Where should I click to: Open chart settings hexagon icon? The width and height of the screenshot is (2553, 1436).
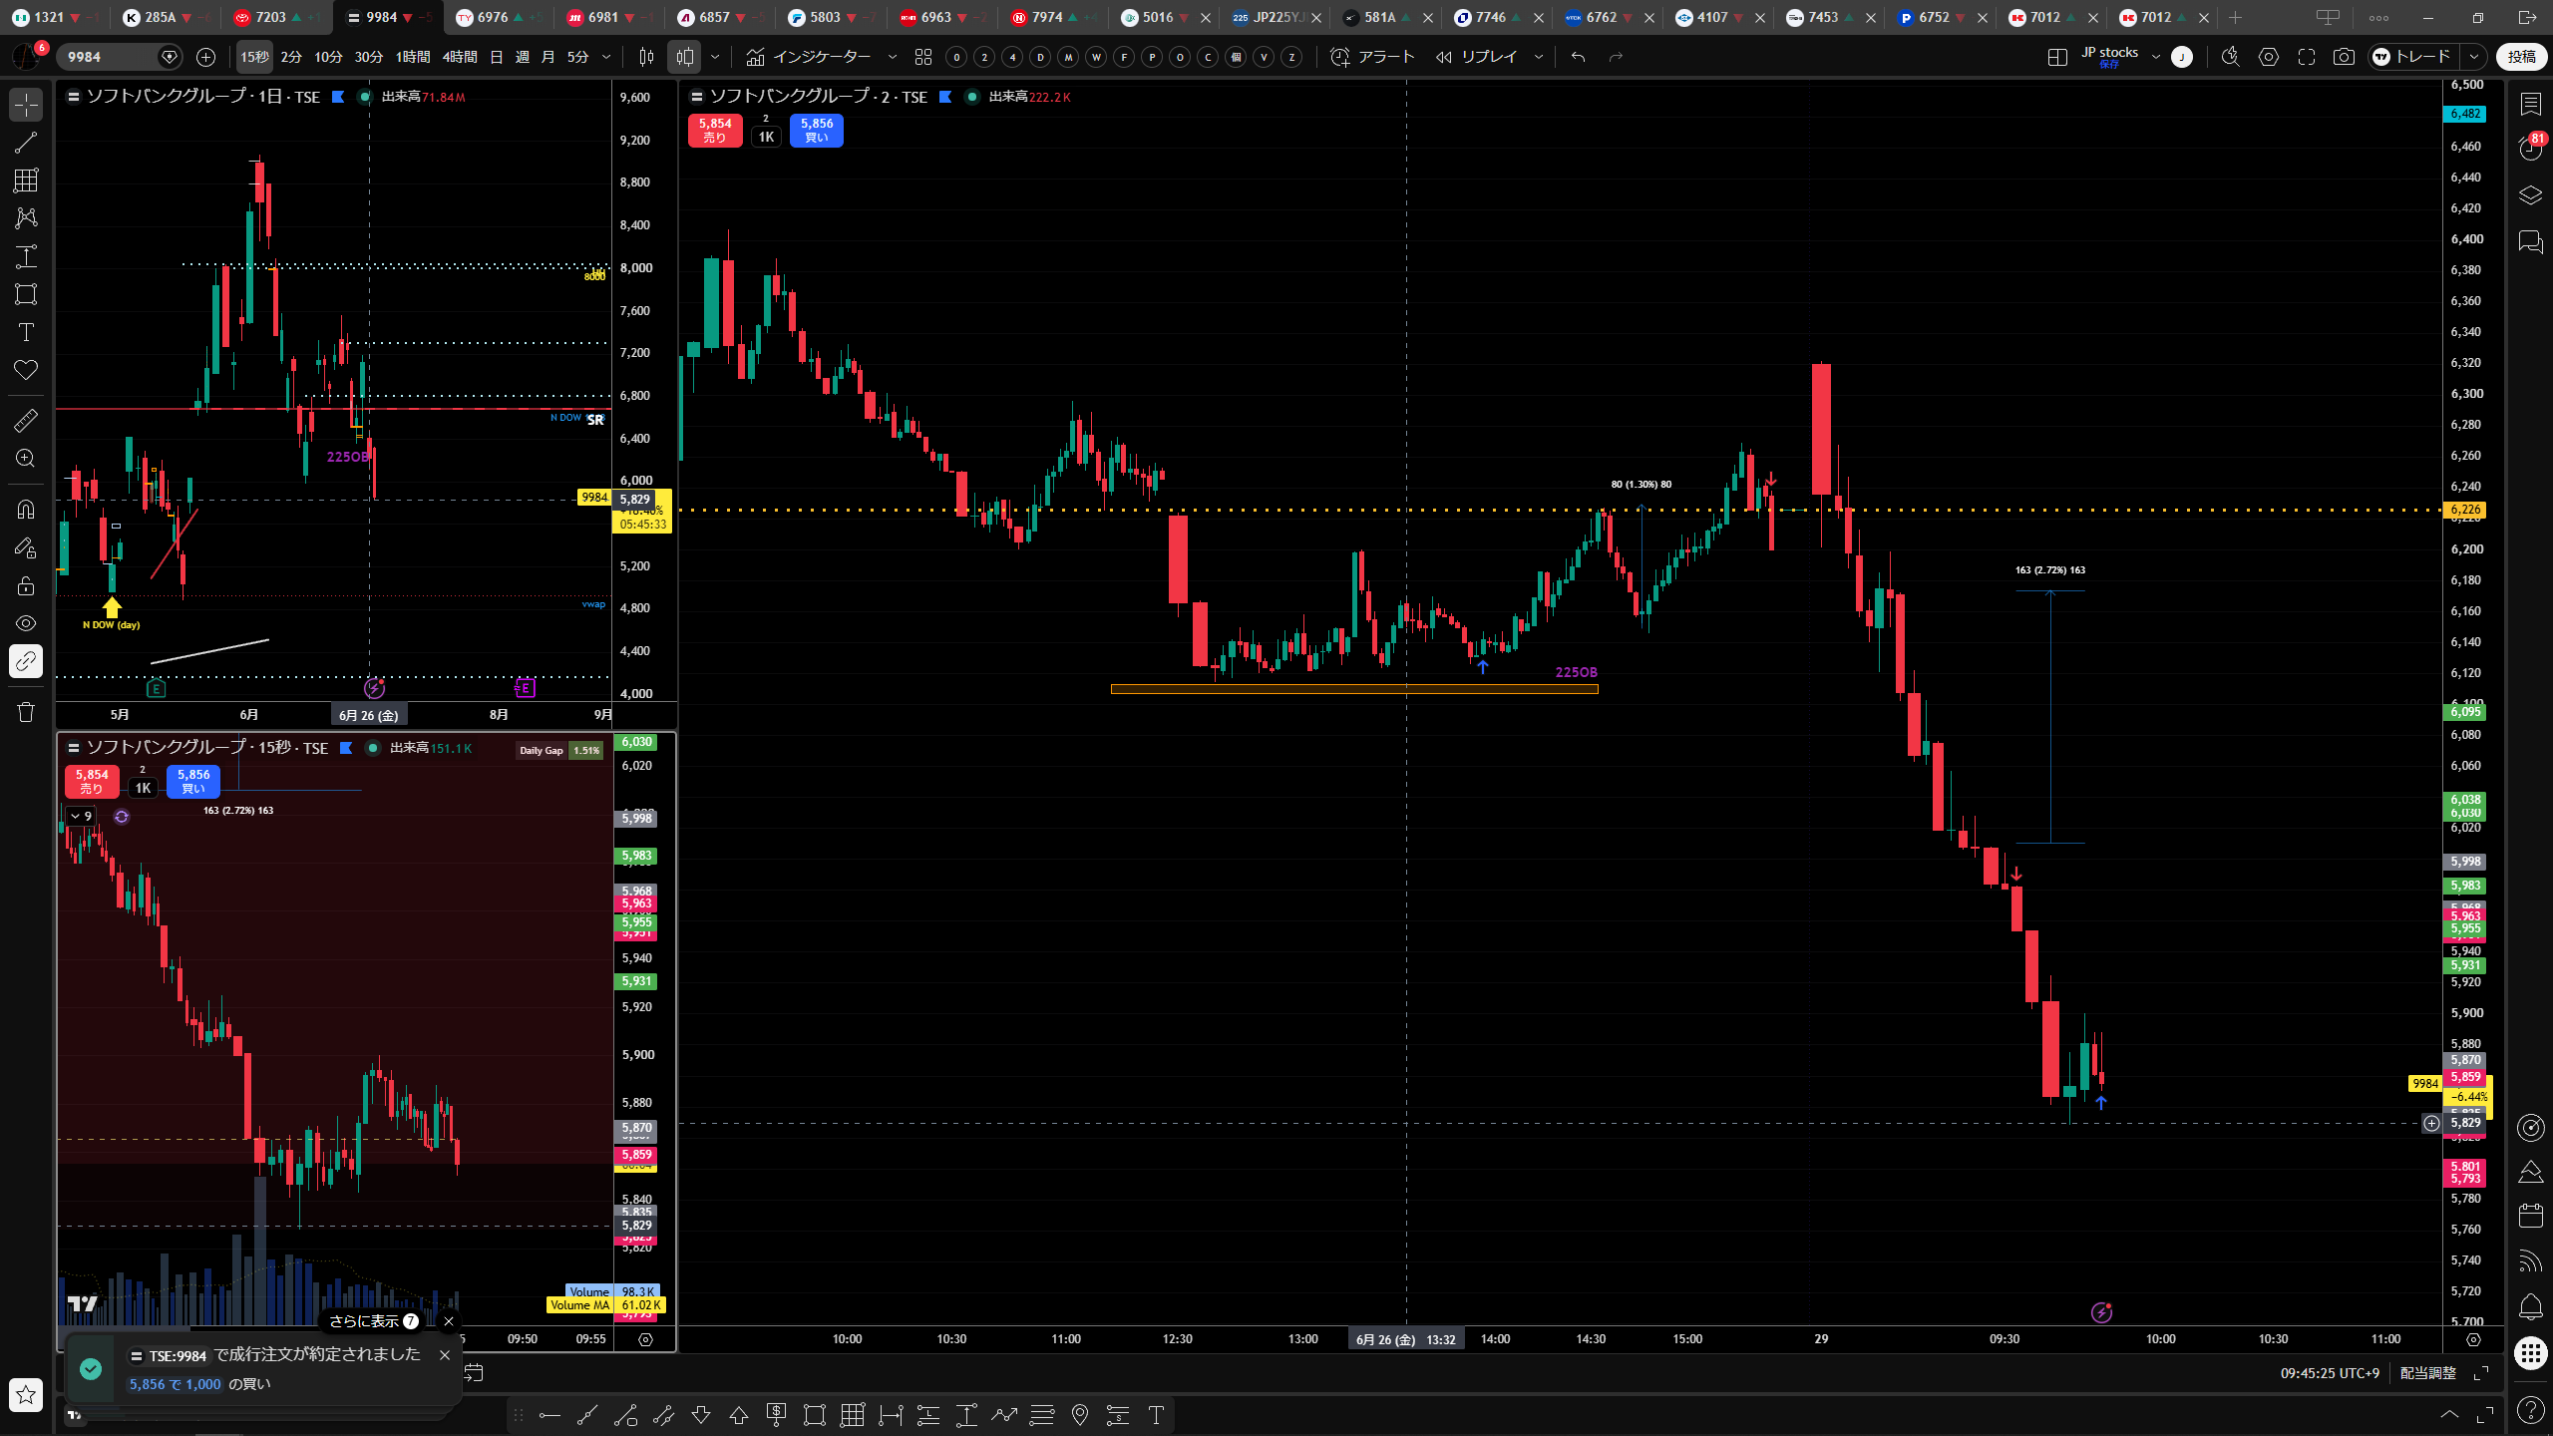2269,57
